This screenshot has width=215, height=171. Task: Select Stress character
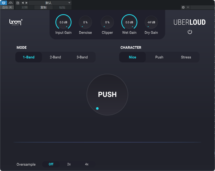186,57
